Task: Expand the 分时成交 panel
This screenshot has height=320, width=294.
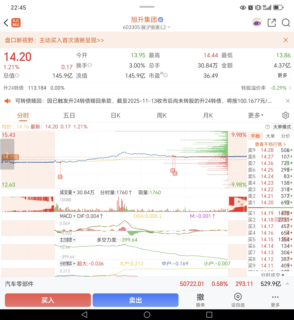Action: coord(272,275)
